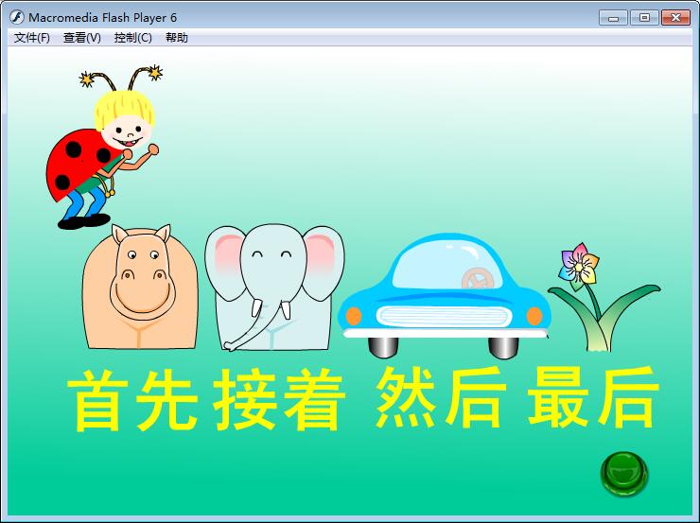Minimize the Flash Player window
700x523 pixels.
coord(613,18)
